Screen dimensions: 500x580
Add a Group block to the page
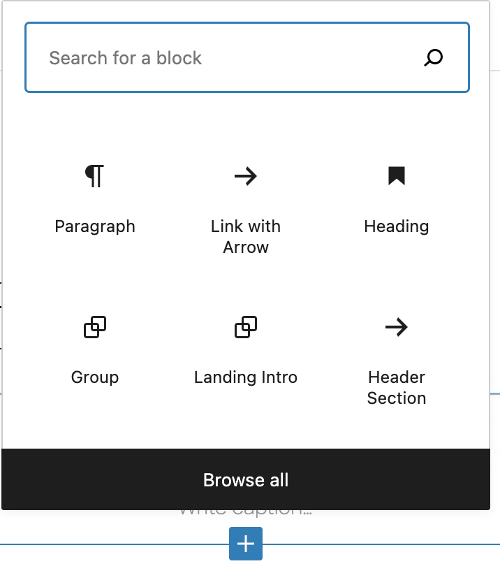[x=95, y=349]
